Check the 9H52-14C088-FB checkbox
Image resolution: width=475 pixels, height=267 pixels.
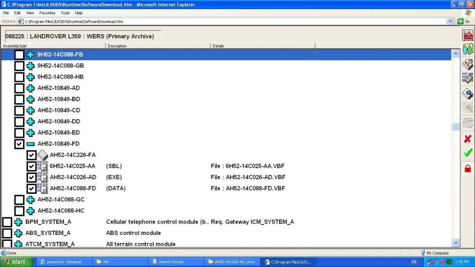tap(19, 54)
